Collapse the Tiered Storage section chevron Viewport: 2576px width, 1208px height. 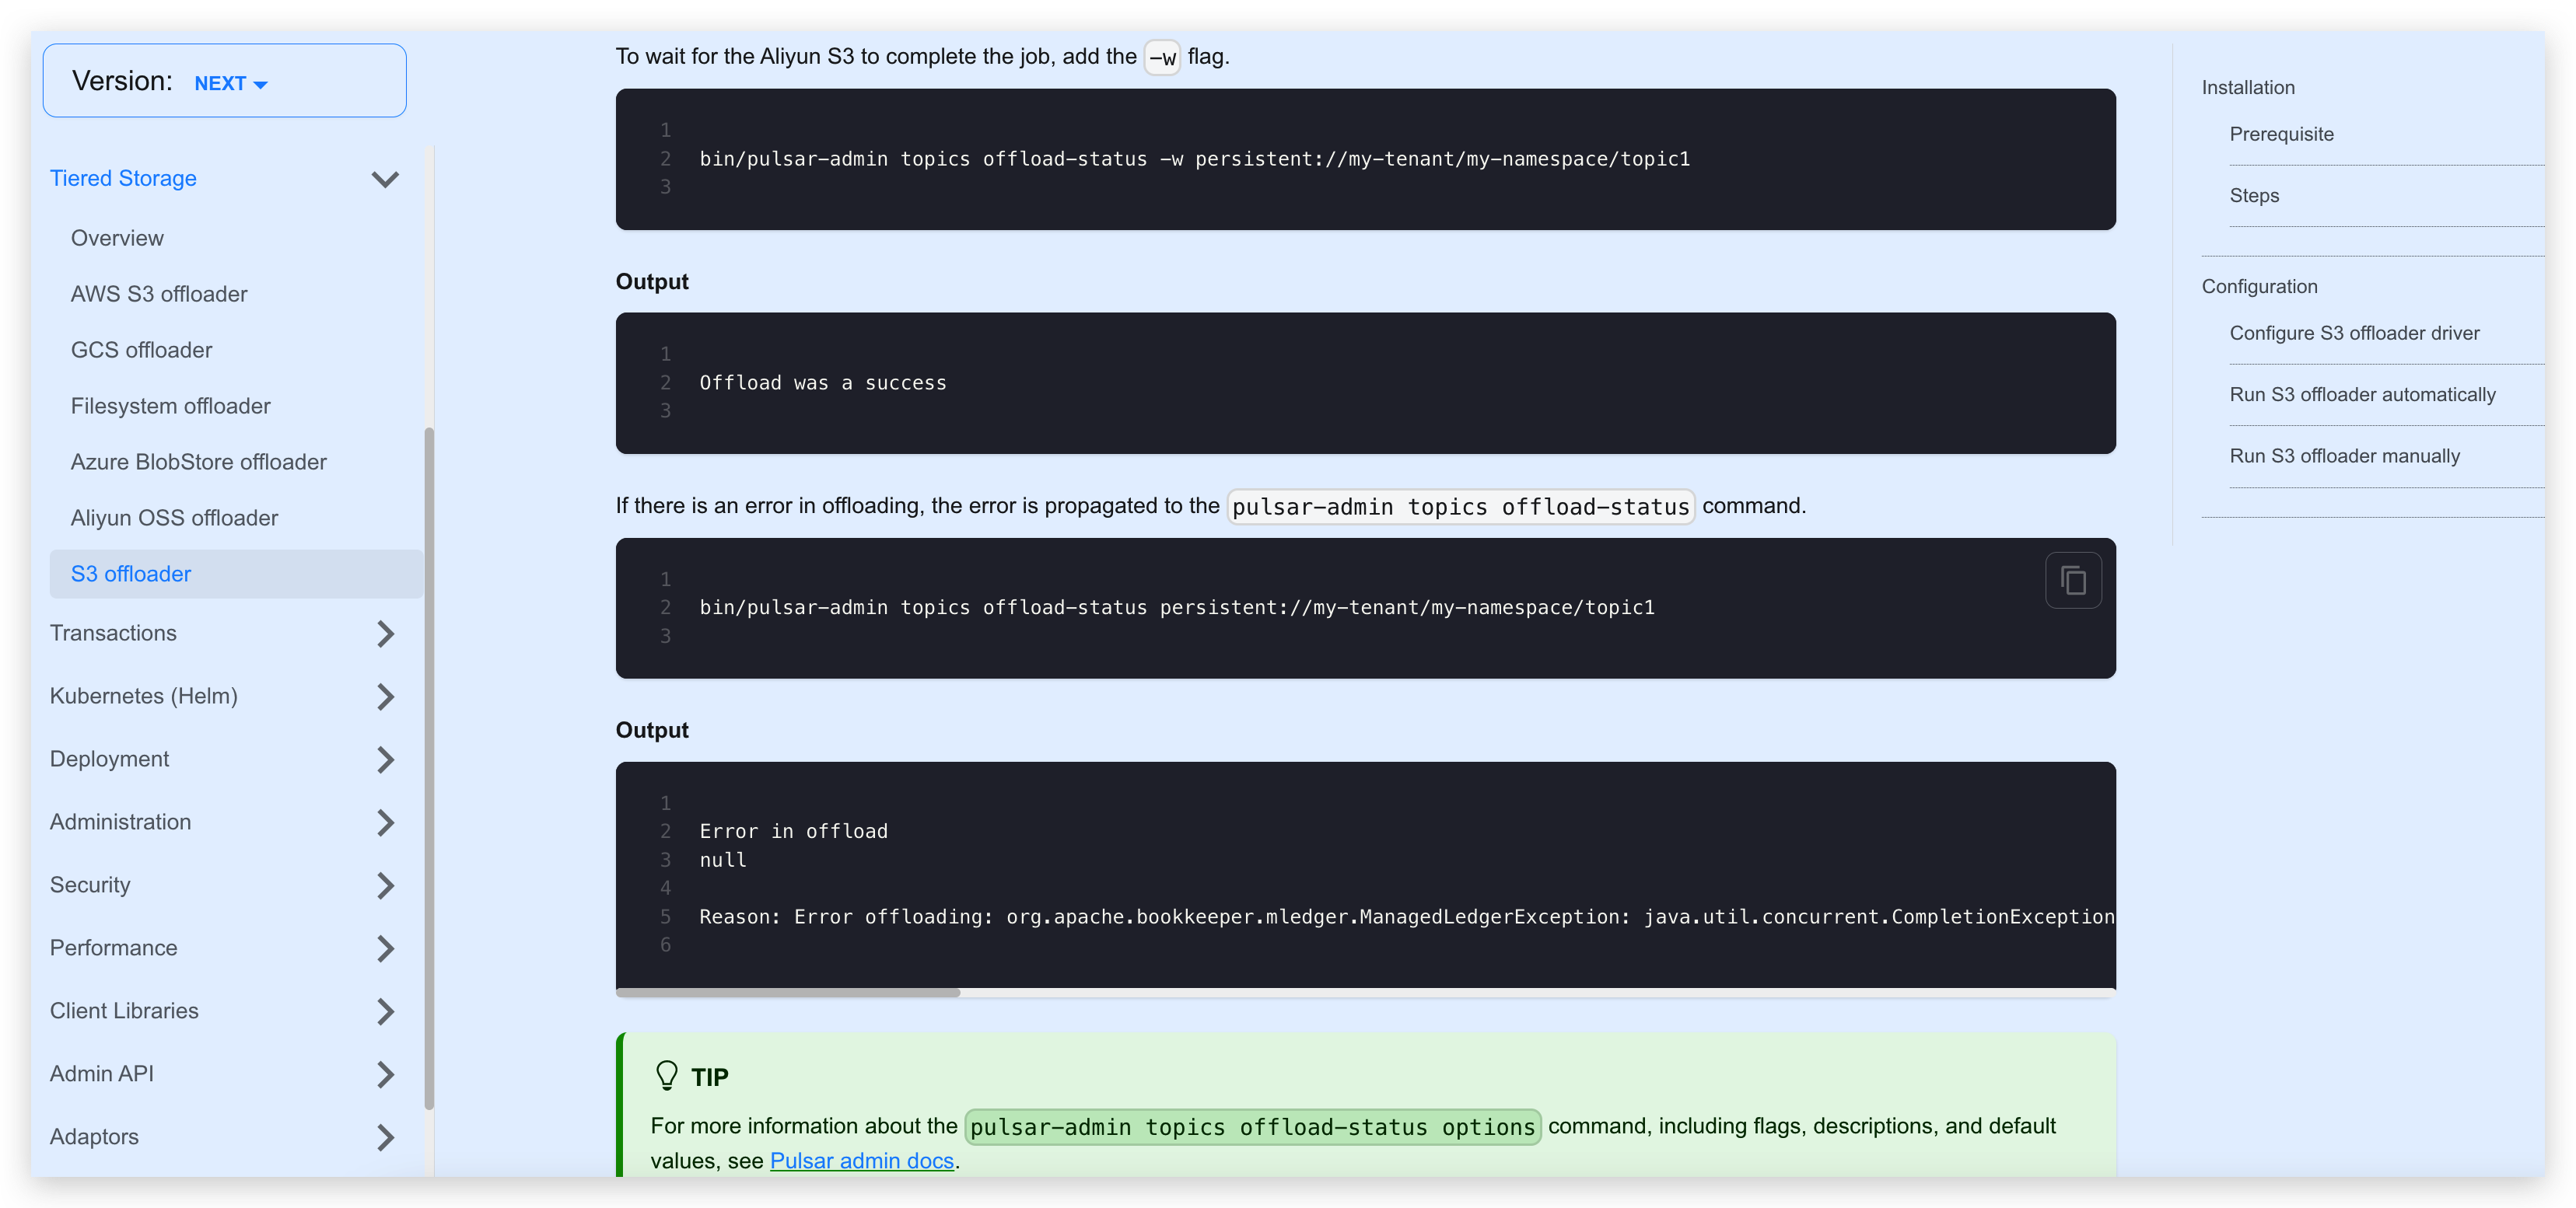point(385,179)
